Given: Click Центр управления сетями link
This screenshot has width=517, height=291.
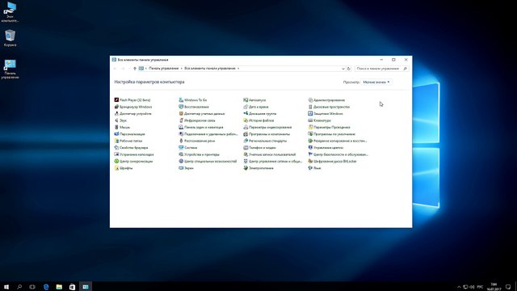Looking at the screenshot, I should (x=275, y=162).
